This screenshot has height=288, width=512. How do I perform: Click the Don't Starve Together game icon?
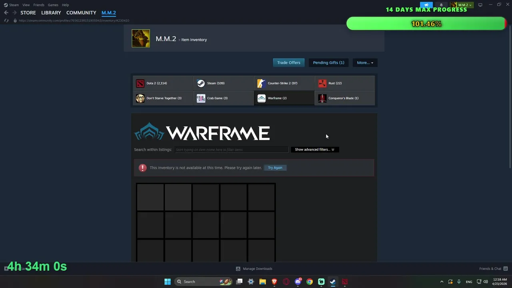[140, 98]
